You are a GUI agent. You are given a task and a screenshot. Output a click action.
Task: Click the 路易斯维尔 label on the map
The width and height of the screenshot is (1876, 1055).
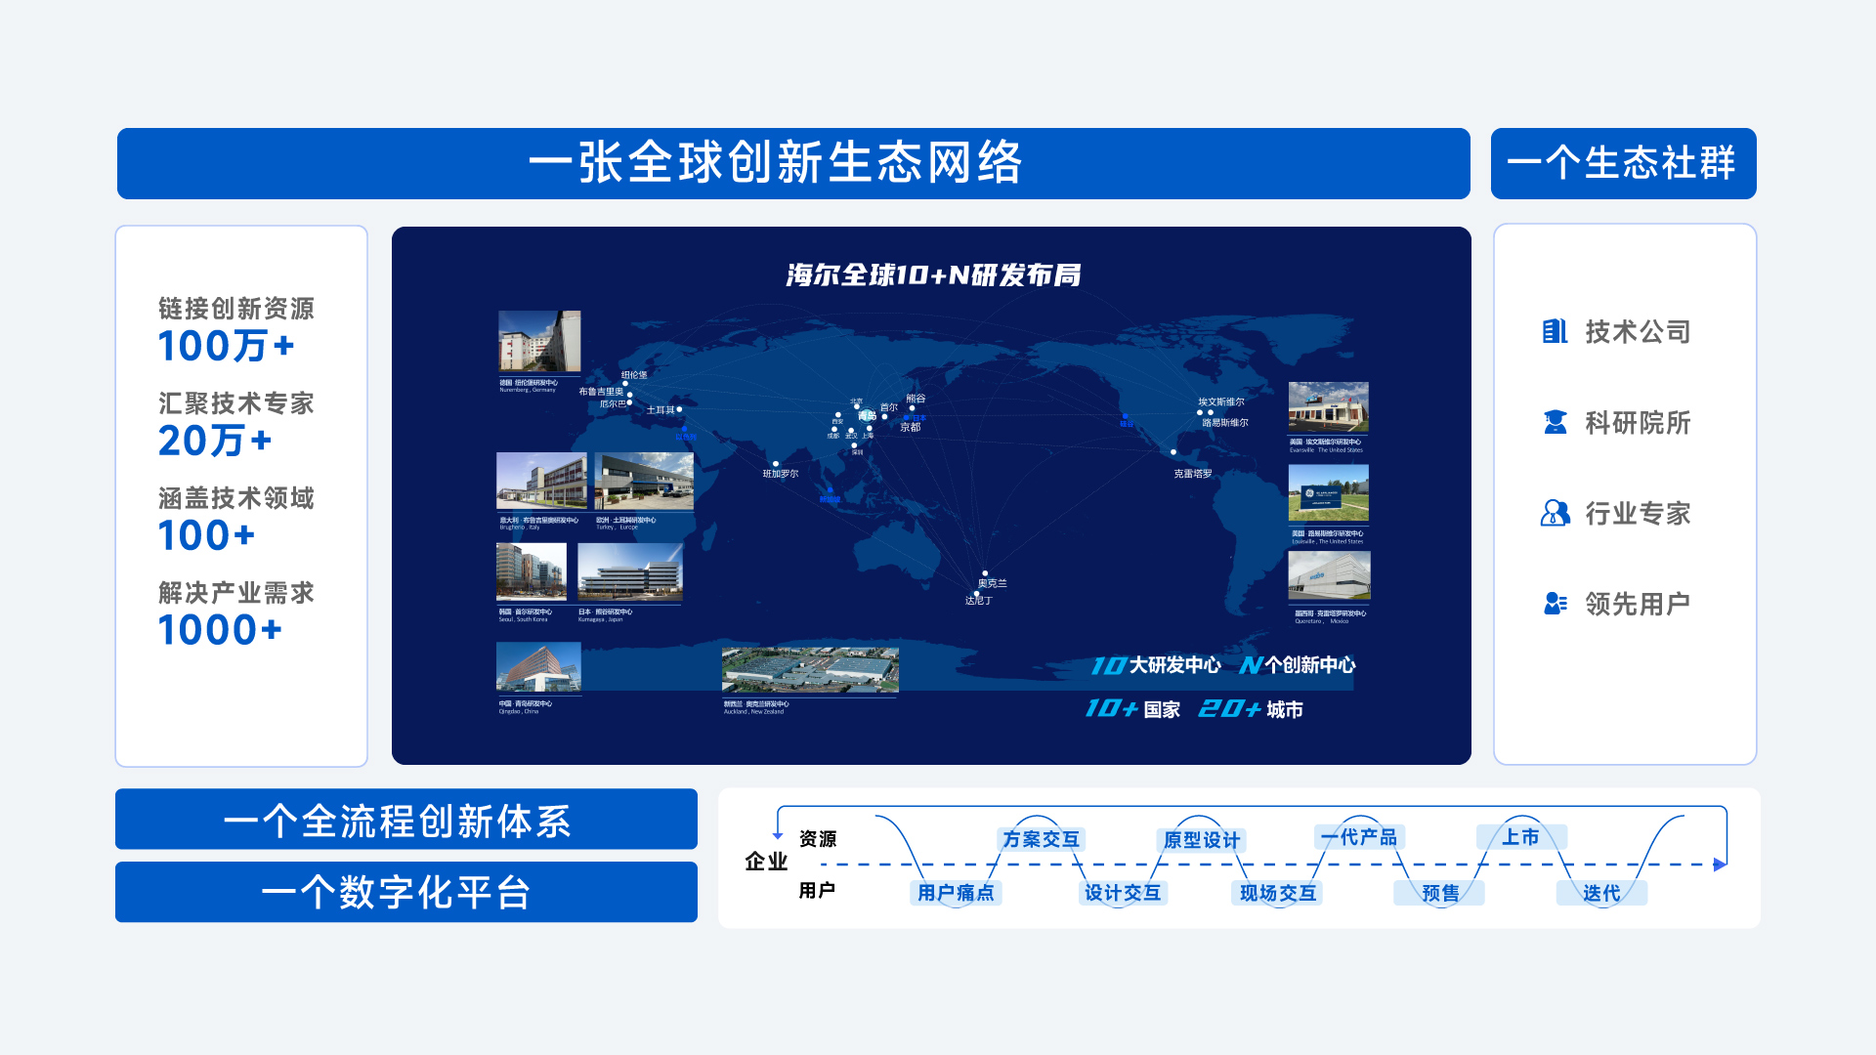[1225, 423]
